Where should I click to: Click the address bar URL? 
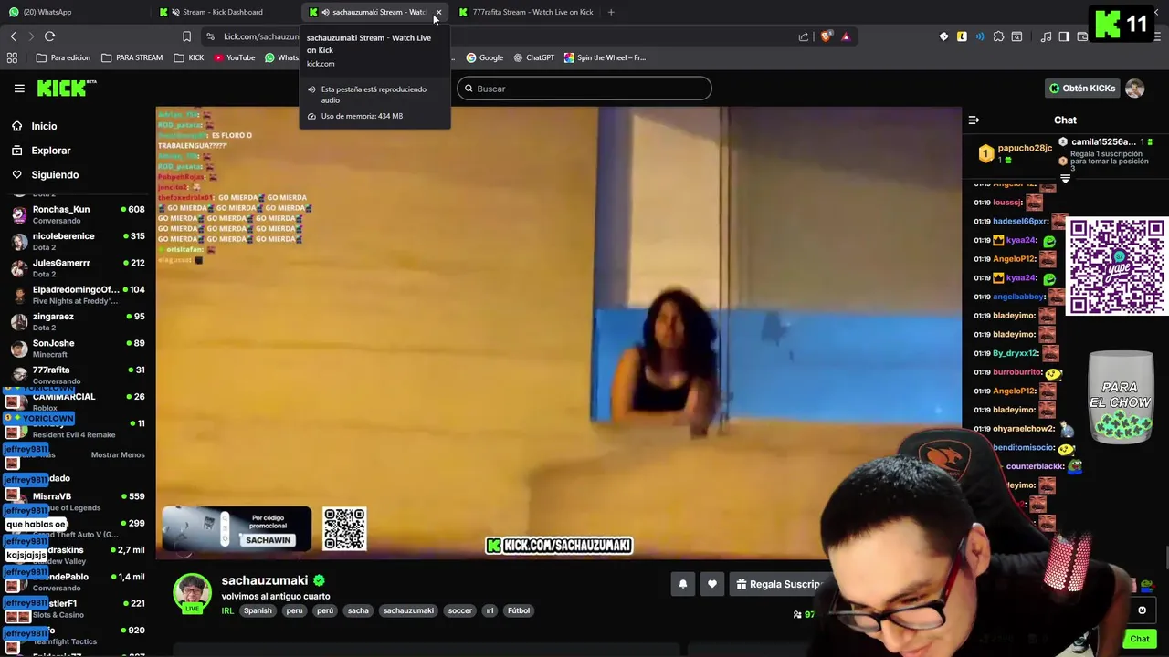pos(261,36)
